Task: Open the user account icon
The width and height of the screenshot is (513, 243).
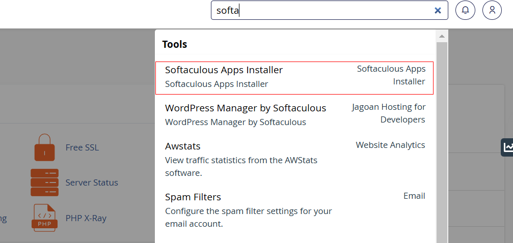Action: [x=492, y=10]
